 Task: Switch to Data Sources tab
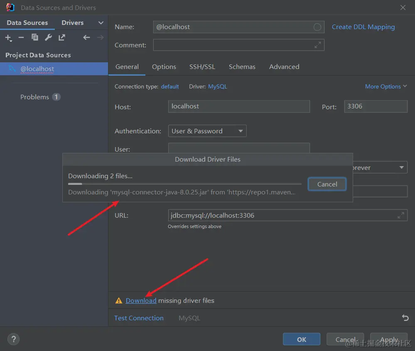click(x=27, y=23)
